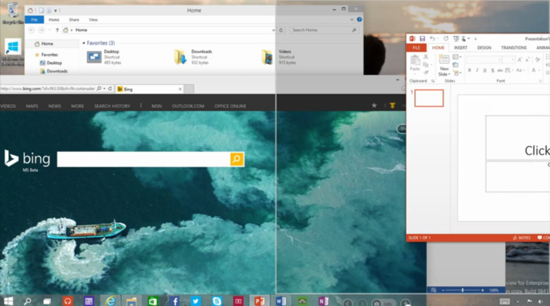Select Home in Explorer navigation pane

(x=47, y=44)
